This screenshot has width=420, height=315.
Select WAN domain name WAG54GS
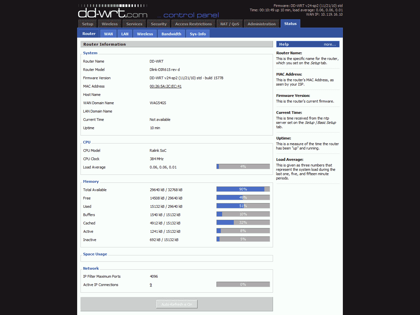click(158, 103)
